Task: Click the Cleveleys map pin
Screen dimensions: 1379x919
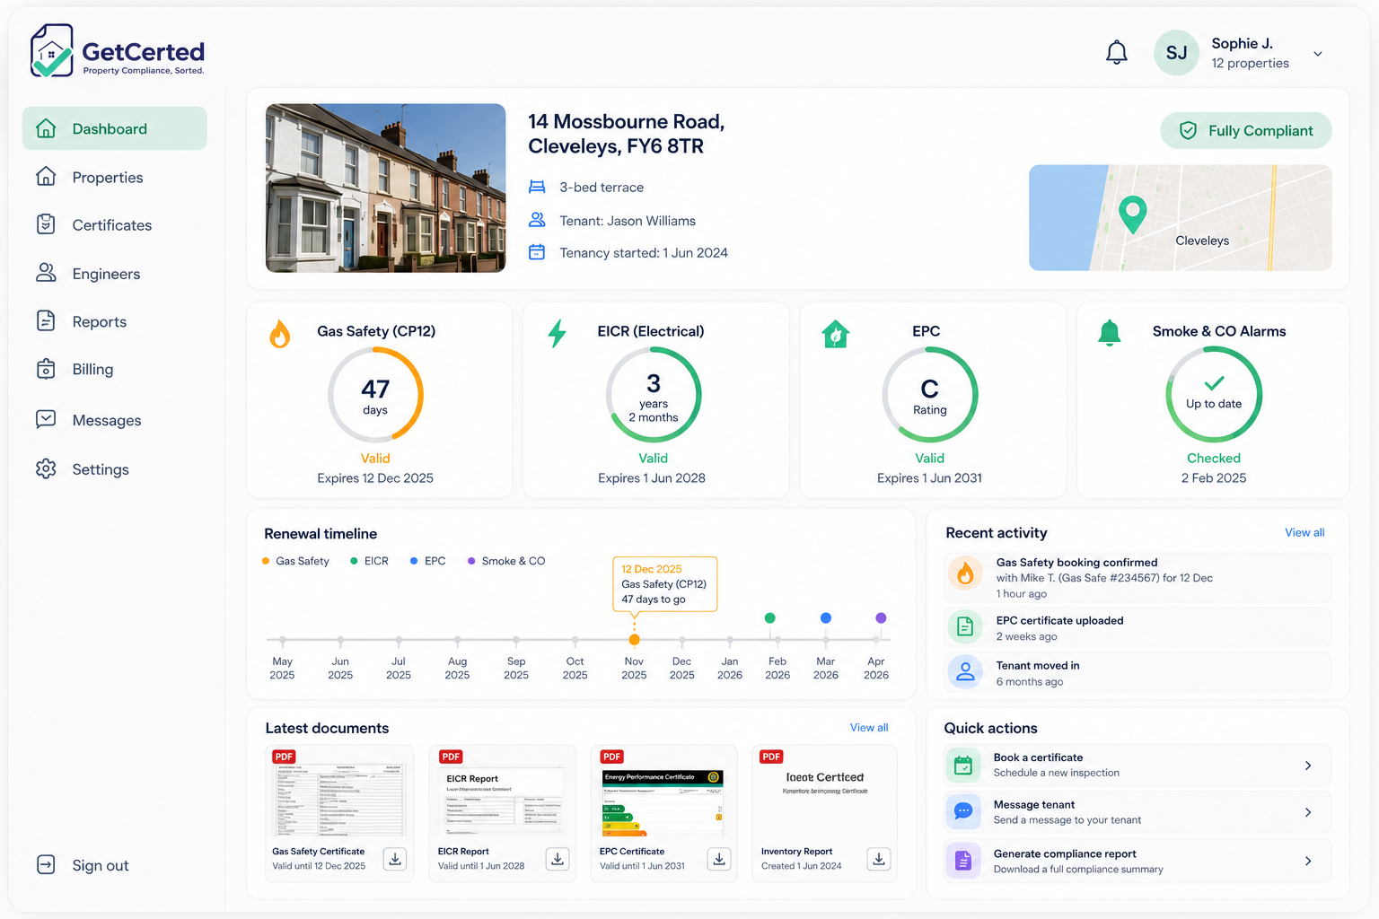Action: pos(1133,214)
